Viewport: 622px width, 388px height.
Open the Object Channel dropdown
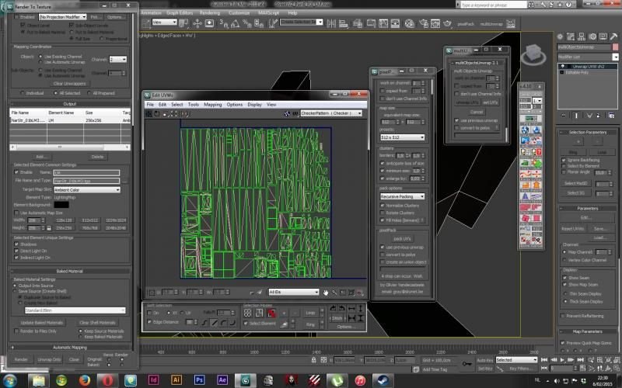pyautogui.click(x=118, y=60)
